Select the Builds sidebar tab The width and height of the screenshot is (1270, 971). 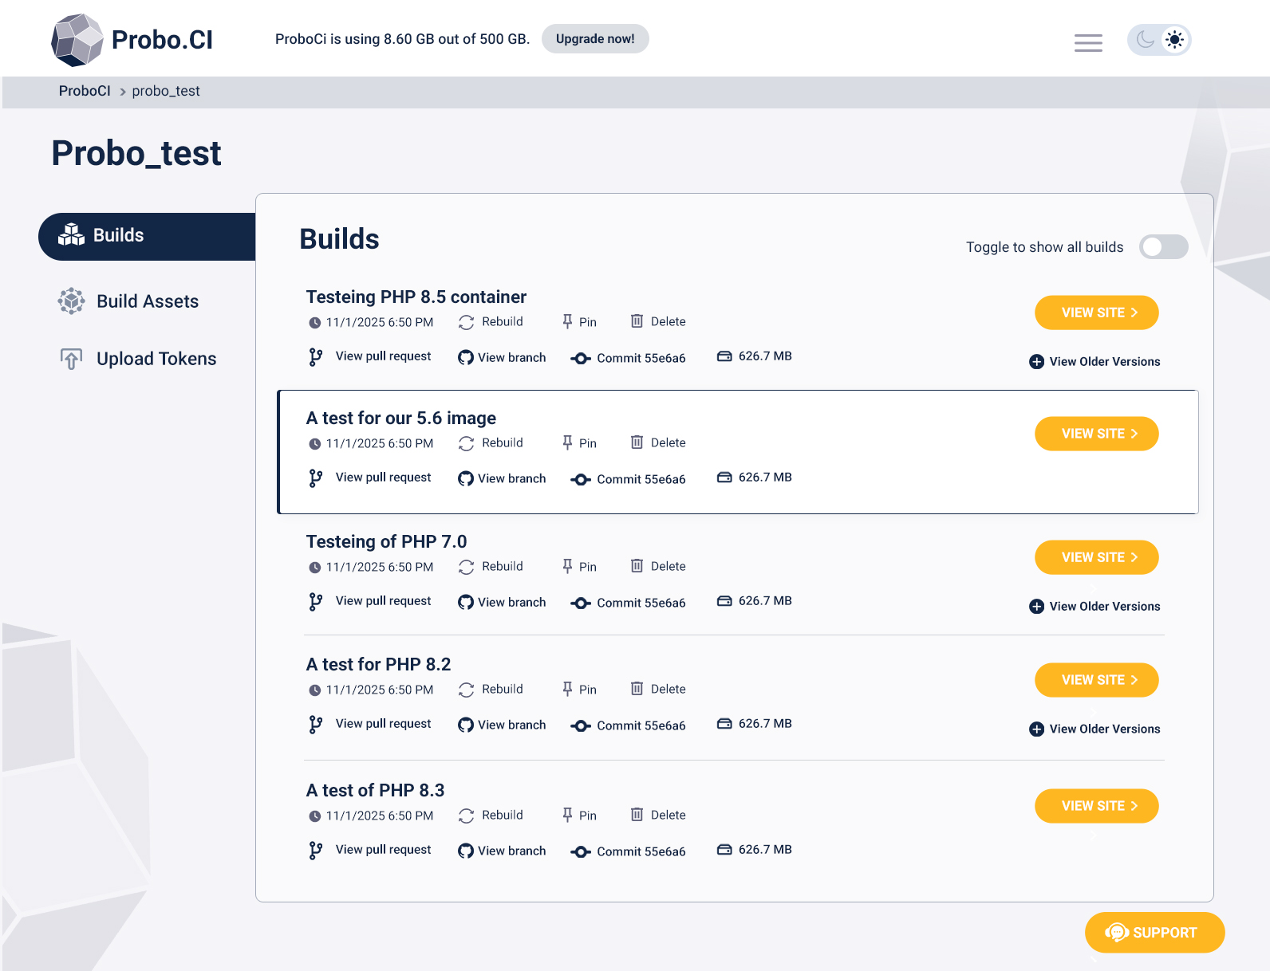click(147, 236)
